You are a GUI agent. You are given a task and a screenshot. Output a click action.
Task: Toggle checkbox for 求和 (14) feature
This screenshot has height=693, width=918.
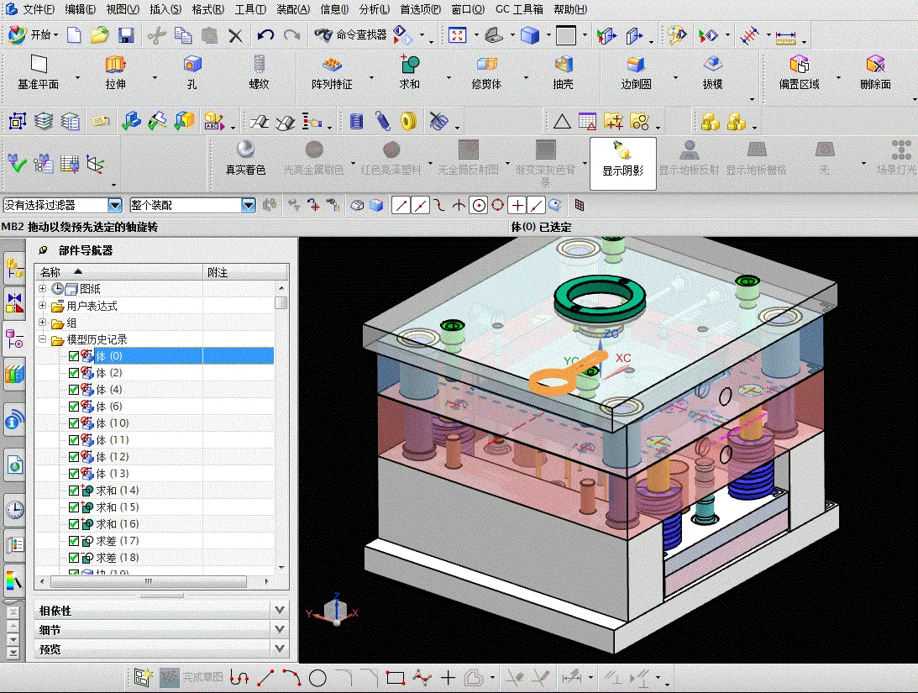pos(74,491)
